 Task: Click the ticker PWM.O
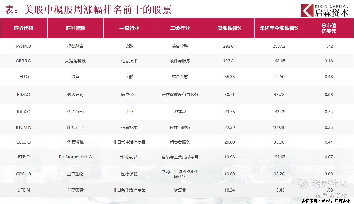tap(24, 46)
